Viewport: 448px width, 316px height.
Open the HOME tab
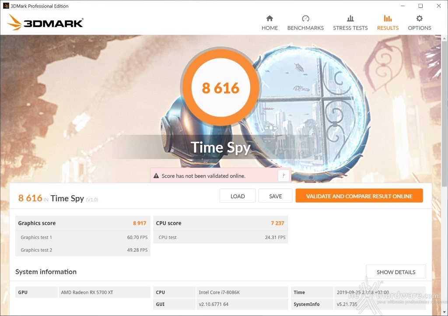click(x=269, y=28)
